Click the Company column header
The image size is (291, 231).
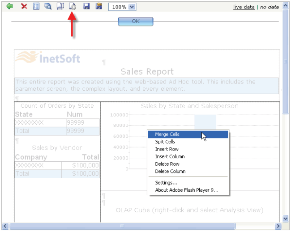pyautogui.click(x=31, y=157)
